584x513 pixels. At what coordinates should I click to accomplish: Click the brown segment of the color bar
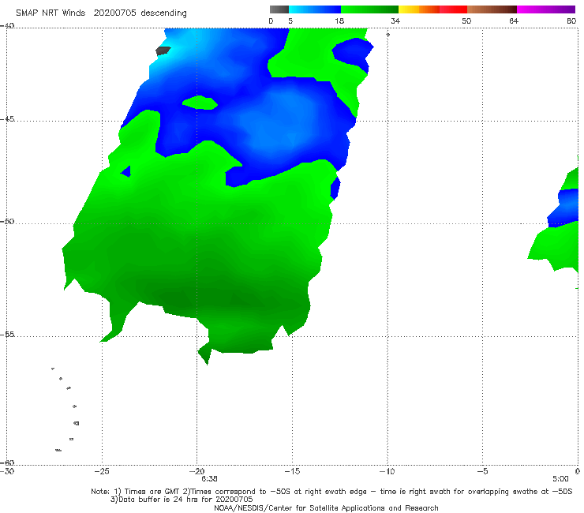(x=492, y=9)
